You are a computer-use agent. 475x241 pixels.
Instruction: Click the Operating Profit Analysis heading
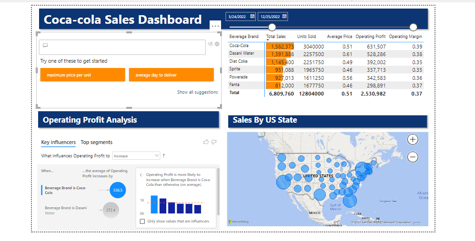click(x=90, y=120)
